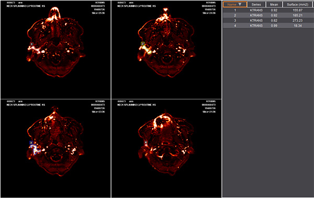
Task: Activate the top-left KTRANS slice viewport
Action: [x=55, y=50]
